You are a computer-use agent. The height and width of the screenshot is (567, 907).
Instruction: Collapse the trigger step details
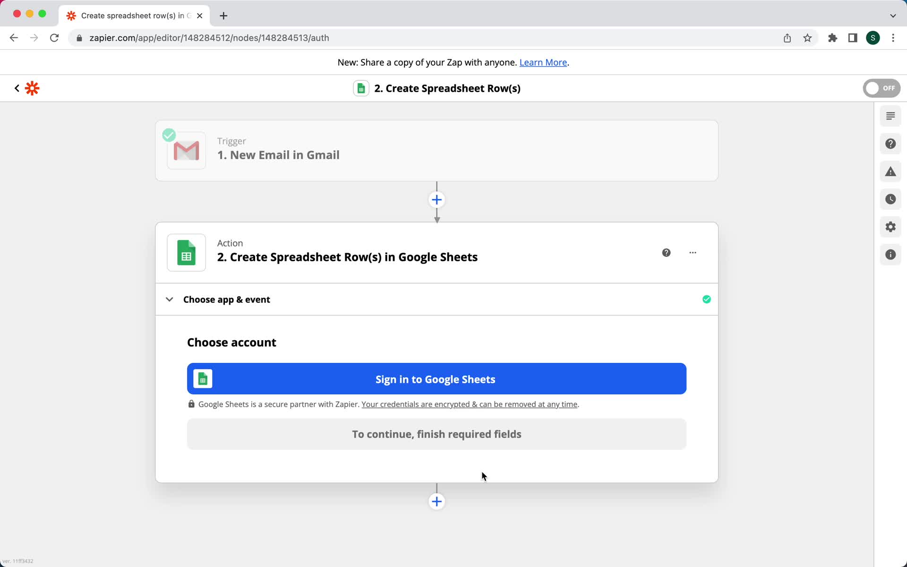[436, 148]
